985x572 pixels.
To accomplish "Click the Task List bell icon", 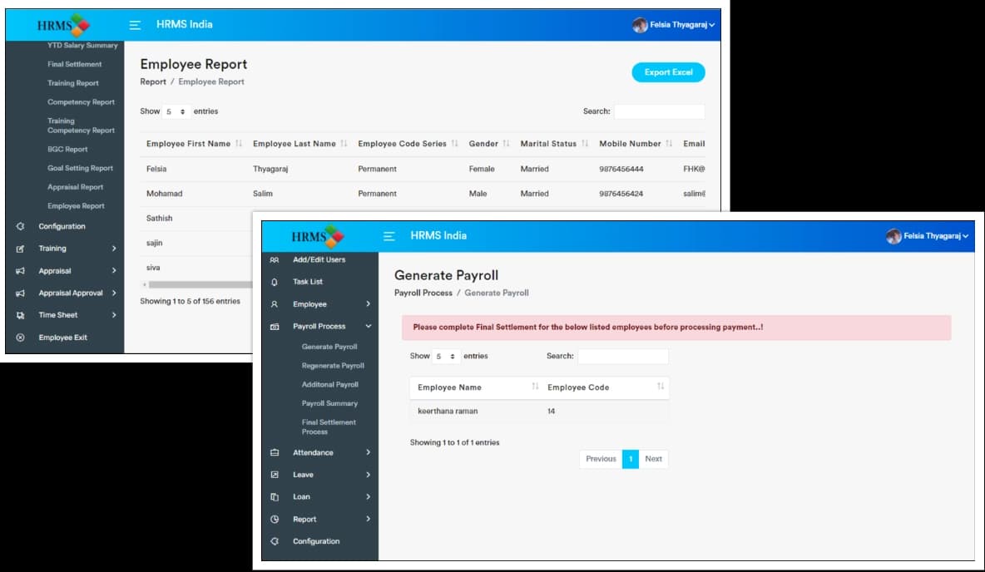I will tap(275, 282).
